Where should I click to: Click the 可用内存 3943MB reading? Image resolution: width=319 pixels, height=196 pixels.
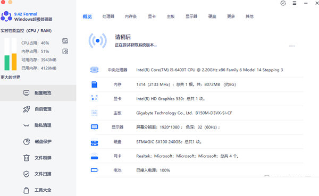coord(39,60)
